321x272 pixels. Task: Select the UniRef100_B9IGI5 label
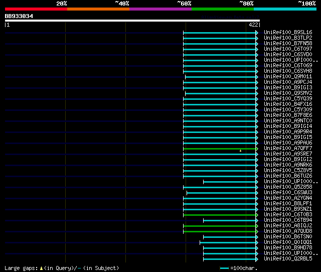click(288, 137)
